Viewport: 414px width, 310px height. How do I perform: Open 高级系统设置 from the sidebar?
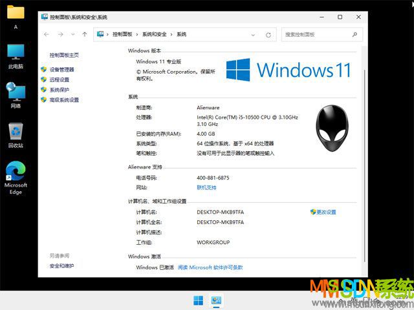pyautogui.click(x=64, y=99)
